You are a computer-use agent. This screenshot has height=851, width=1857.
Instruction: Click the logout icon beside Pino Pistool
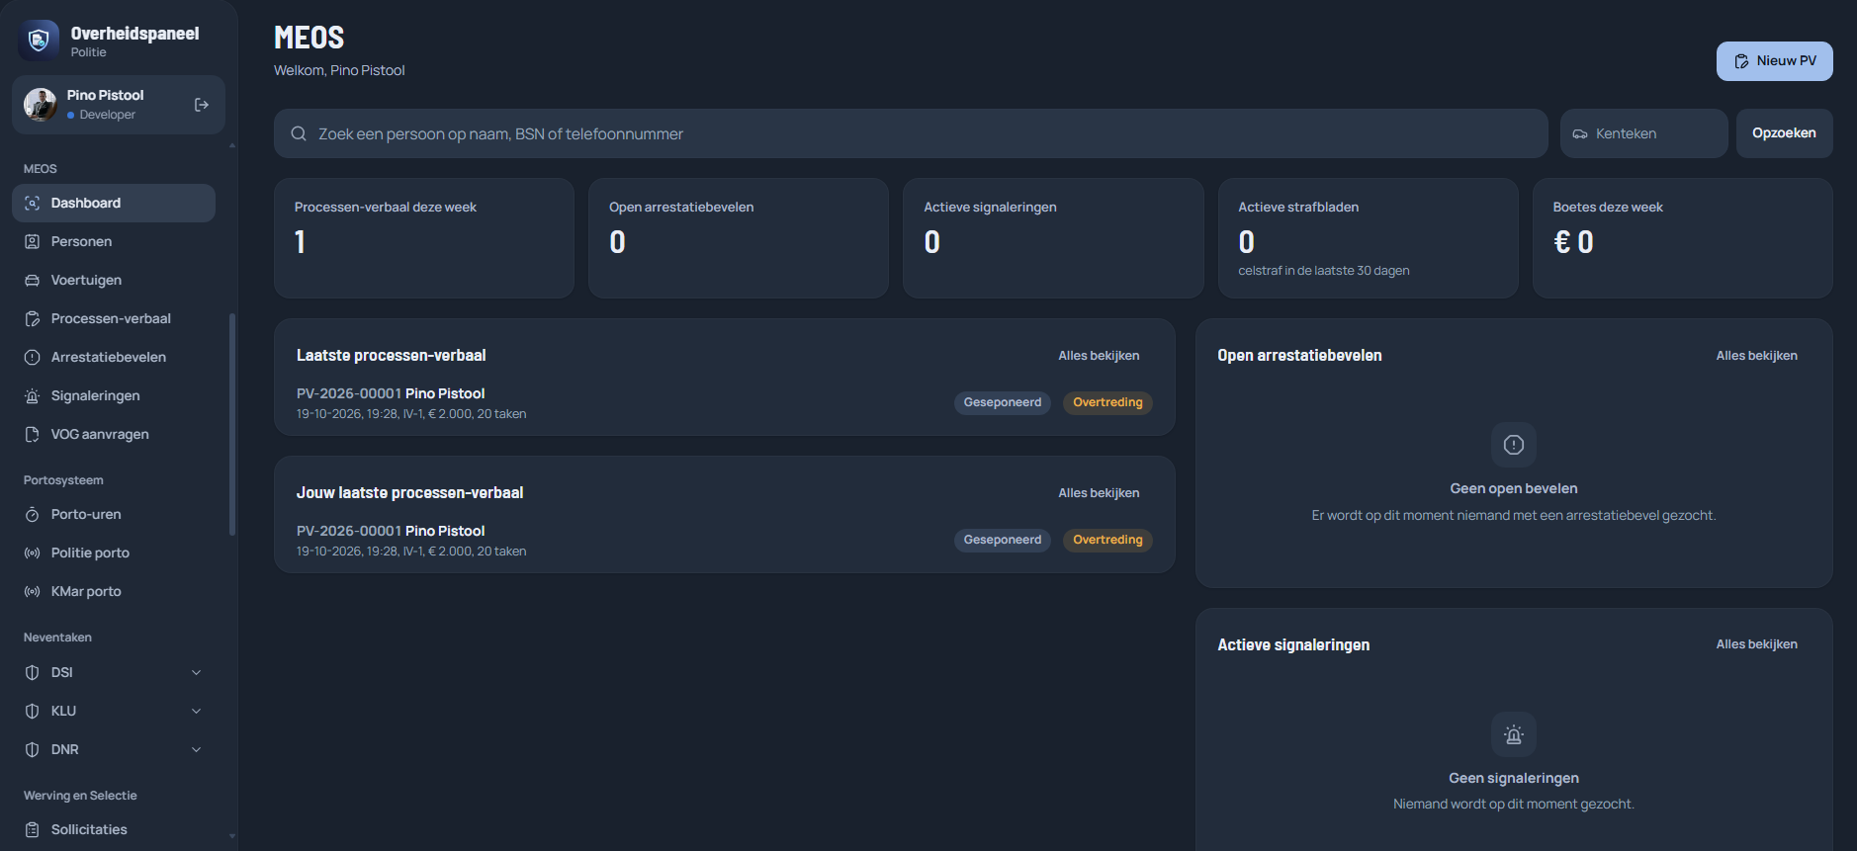coord(202,105)
